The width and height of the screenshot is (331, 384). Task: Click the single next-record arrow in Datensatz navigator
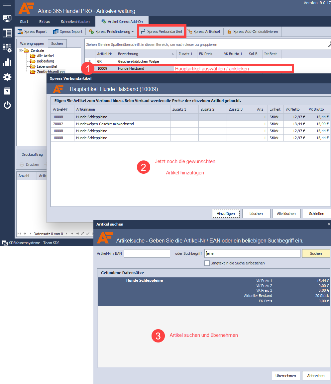point(67,234)
